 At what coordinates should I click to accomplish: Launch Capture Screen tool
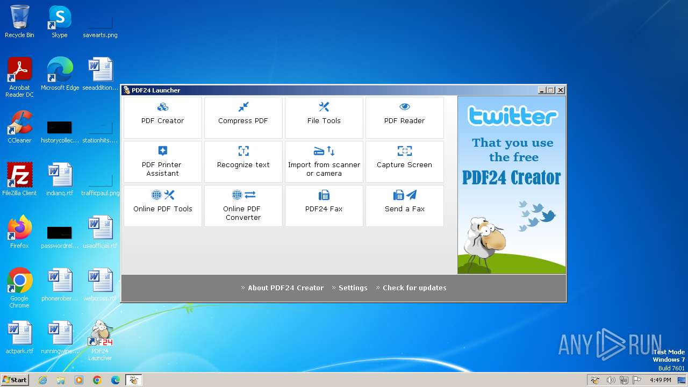pyautogui.click(x=405, y=161)
